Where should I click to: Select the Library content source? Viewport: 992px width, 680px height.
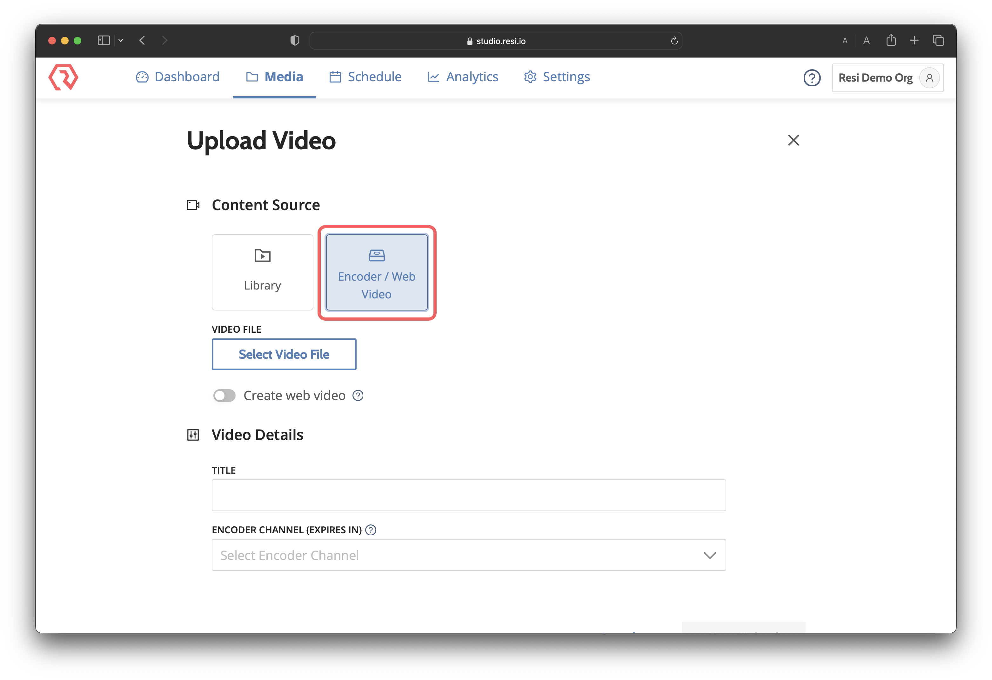coord(262,272)
